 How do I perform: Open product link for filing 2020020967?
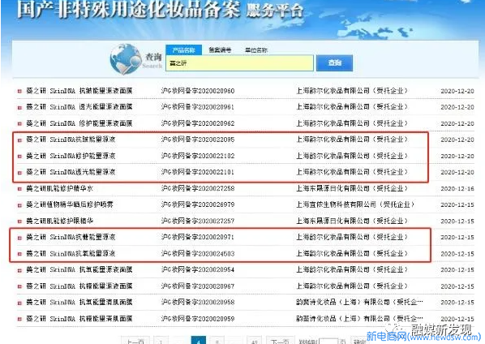[x=79, y=286]
